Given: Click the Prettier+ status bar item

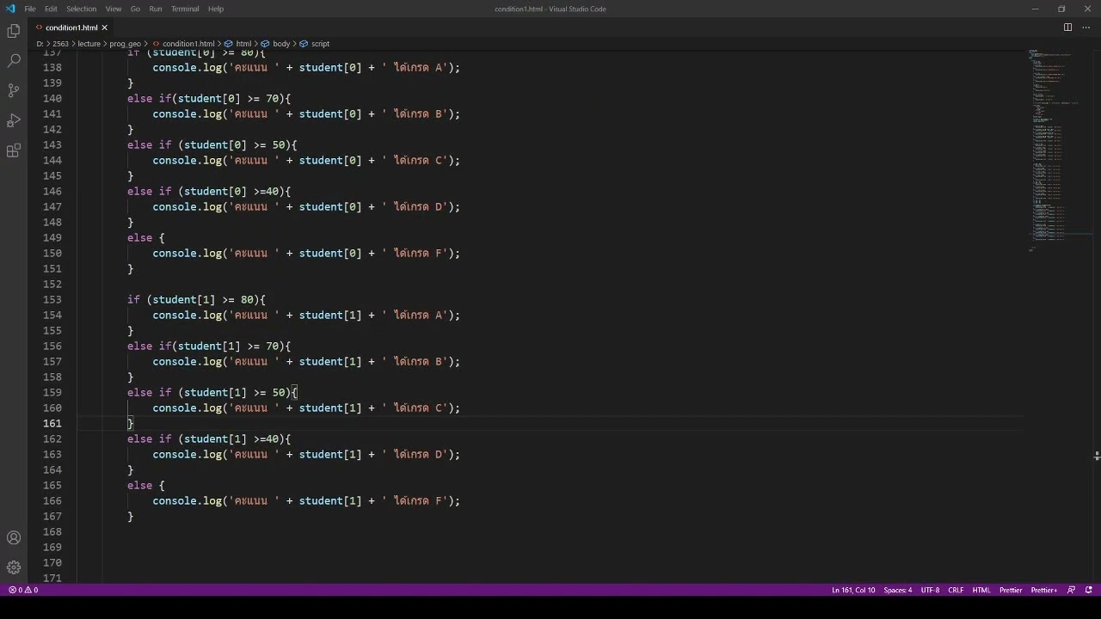Looking at the screenshot, I should tap(1043, 590).
